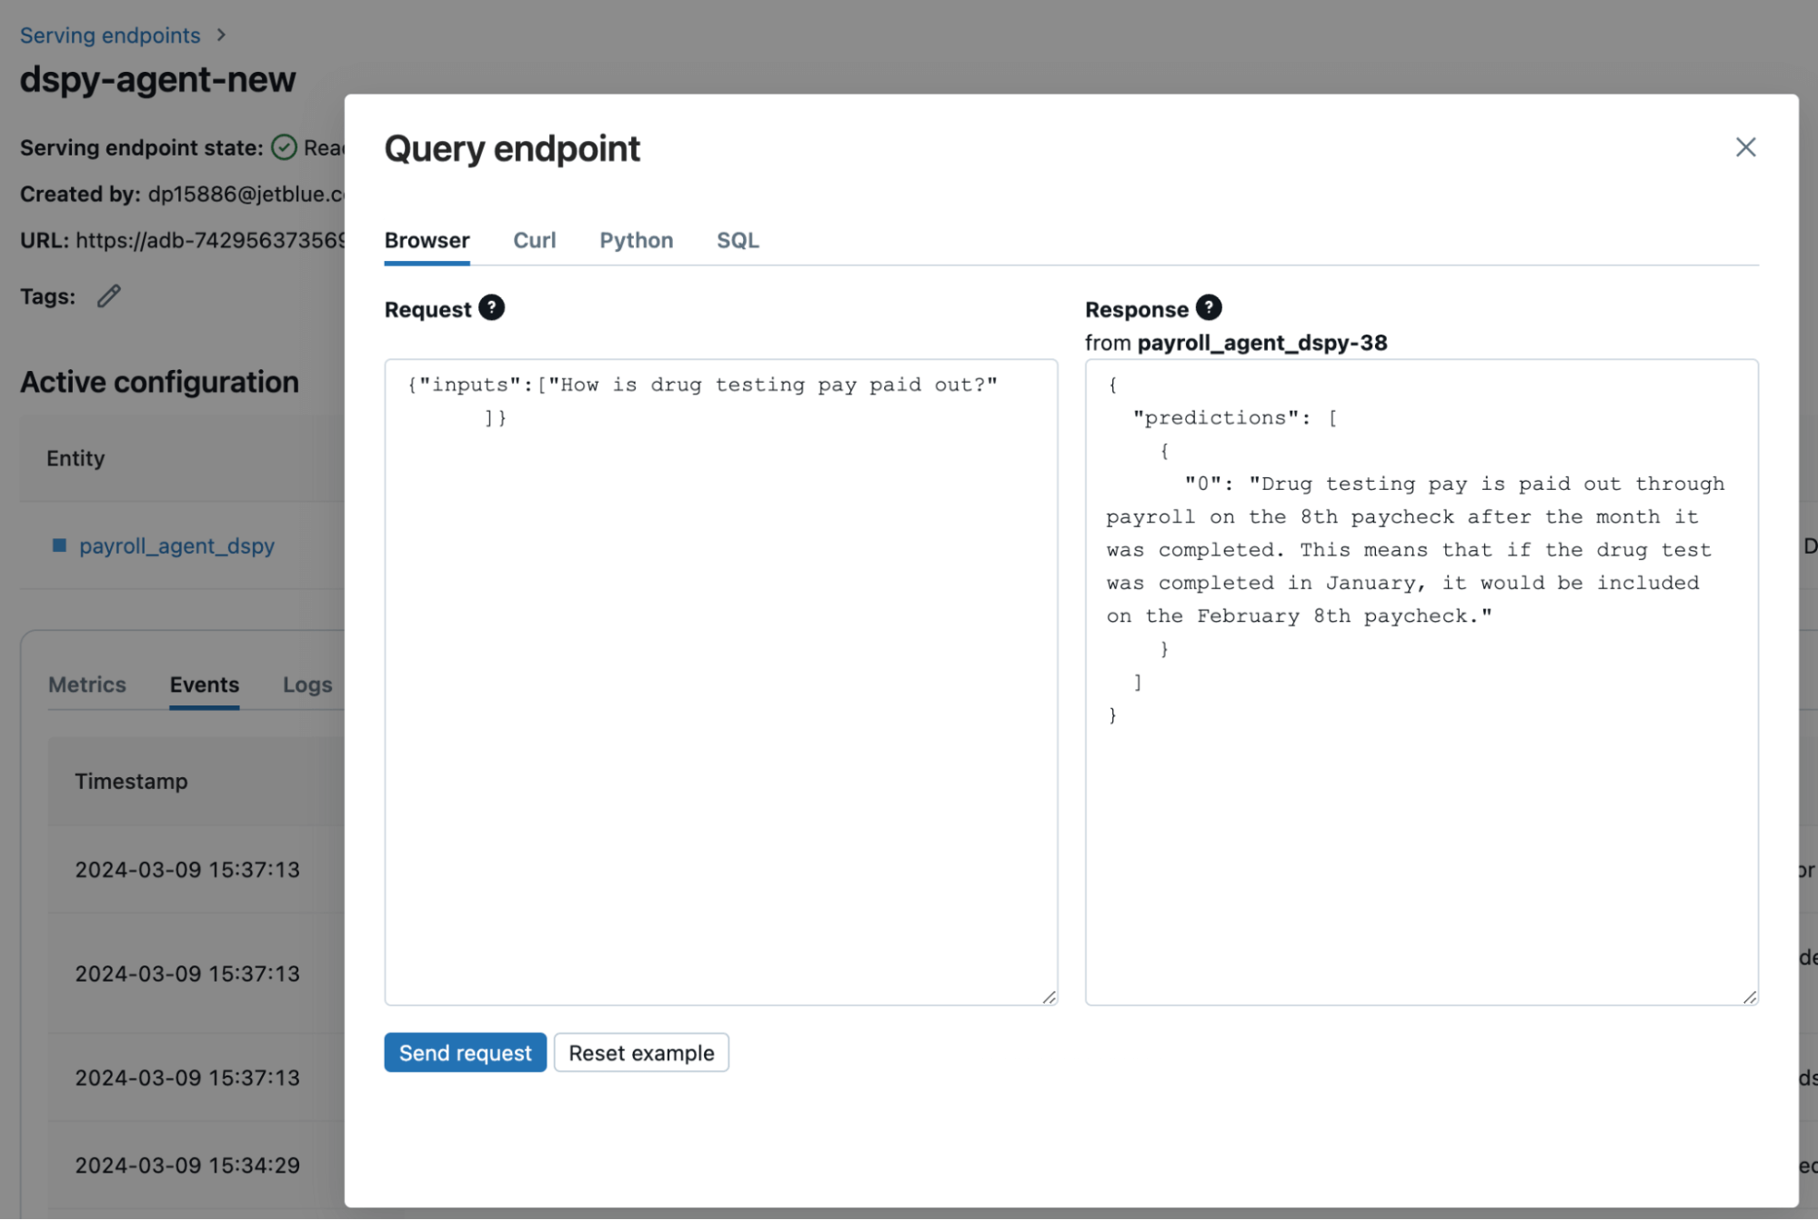Open the payroll_agent_dspy entity link
This screenshot has width=1818, height=1220.
[x=176, y=545]
